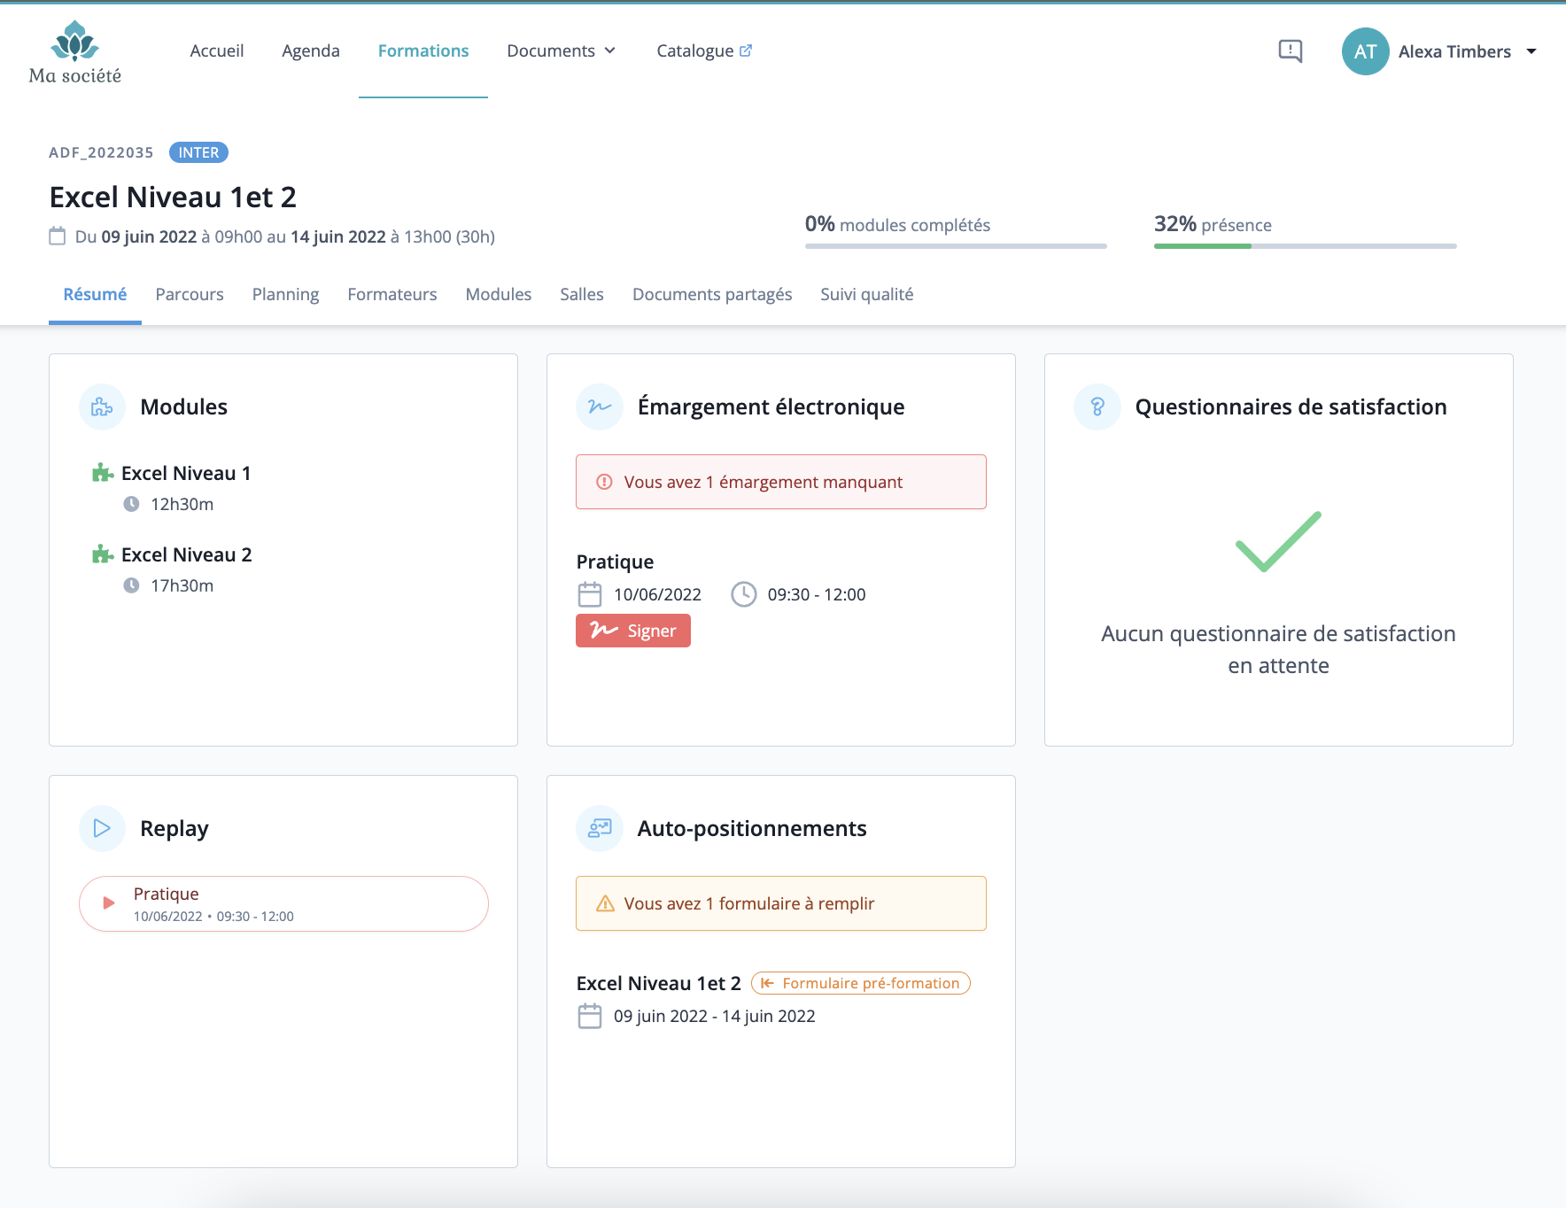
Task: Switch to the Parcours tab
Action: coord(190,294)
